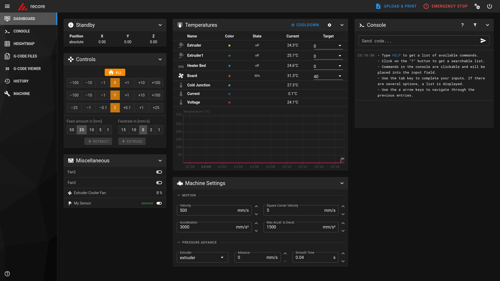Image resolution: width=500 pixels, height=281 pixels.
Task: Click the Console help question mark
Action: click(463, 25)
